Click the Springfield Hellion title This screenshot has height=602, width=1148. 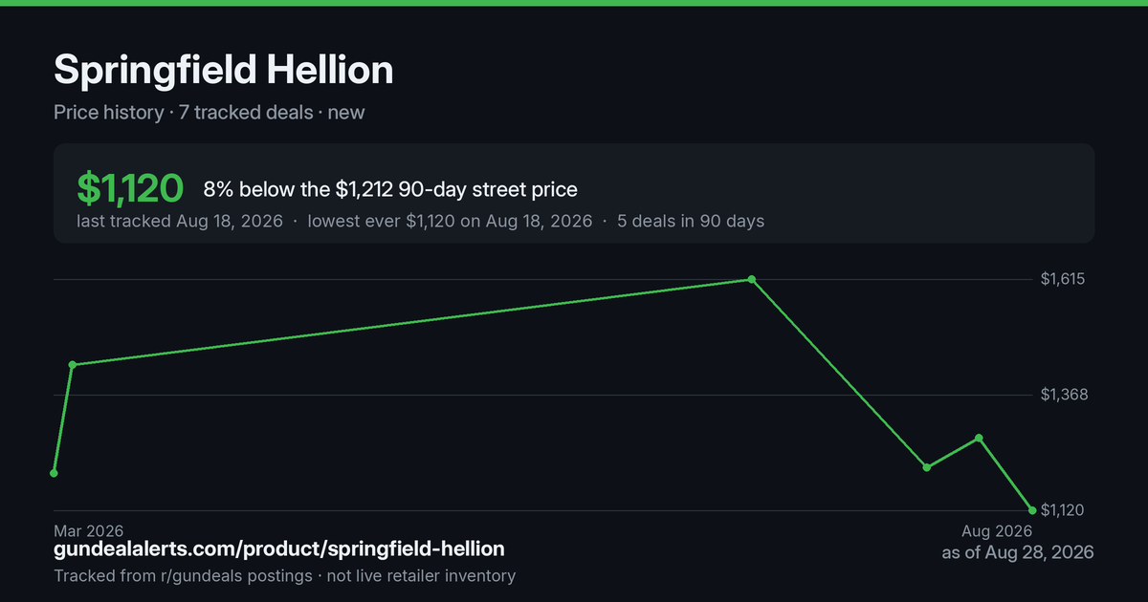[x=223, y=70]
